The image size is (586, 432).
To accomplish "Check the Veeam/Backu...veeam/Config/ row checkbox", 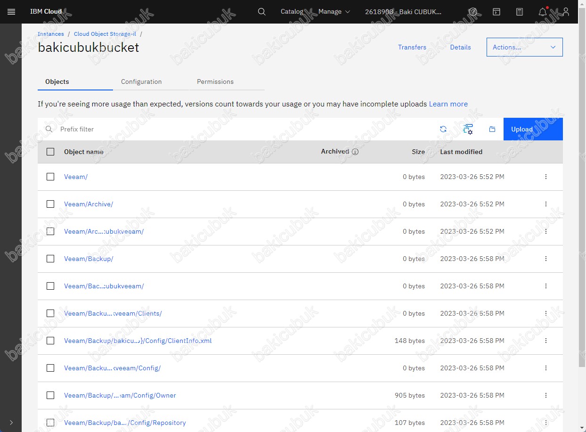I will (x=50, y=368).
